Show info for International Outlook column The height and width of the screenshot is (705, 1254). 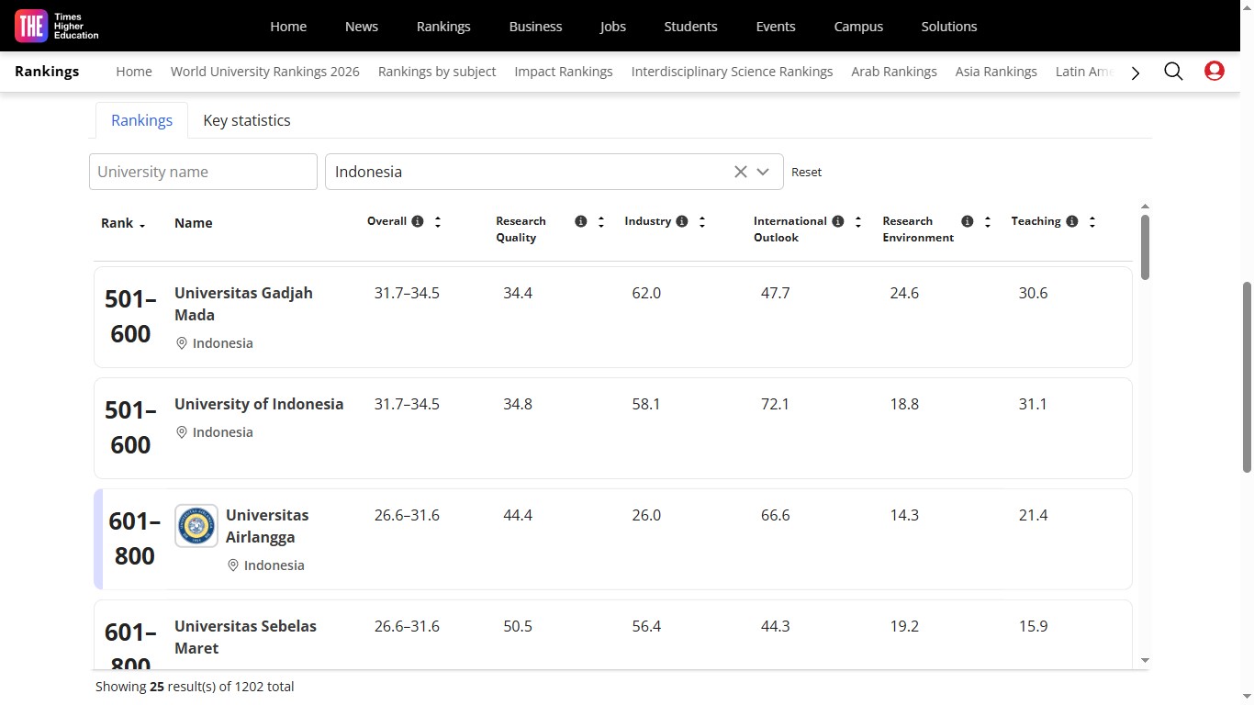[837, 221]
